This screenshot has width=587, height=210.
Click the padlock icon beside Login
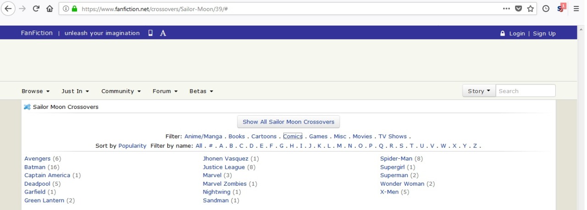(x=503, y=33)
